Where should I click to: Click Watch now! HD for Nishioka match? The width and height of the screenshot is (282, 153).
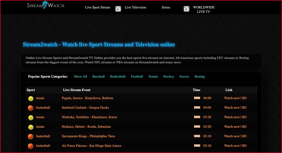click(x=235, y=117)
